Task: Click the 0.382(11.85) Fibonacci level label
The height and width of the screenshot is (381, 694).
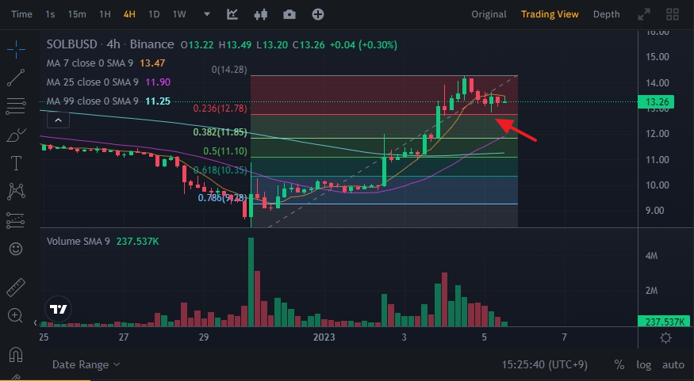Action: 220,132
